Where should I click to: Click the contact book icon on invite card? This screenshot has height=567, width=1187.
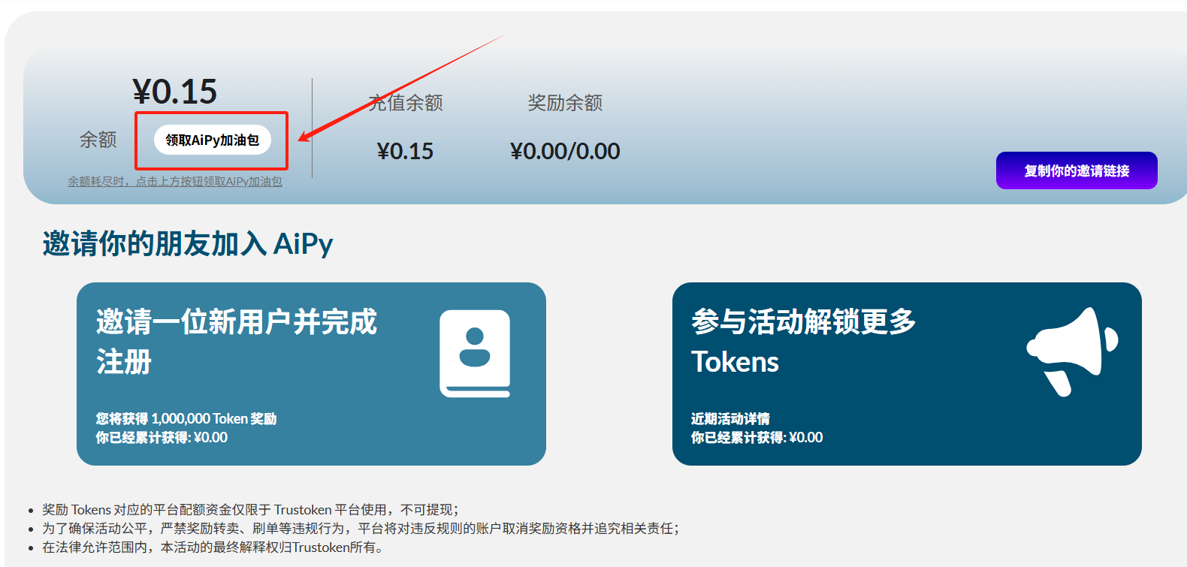pyautogui.click(x=475, y=353)
